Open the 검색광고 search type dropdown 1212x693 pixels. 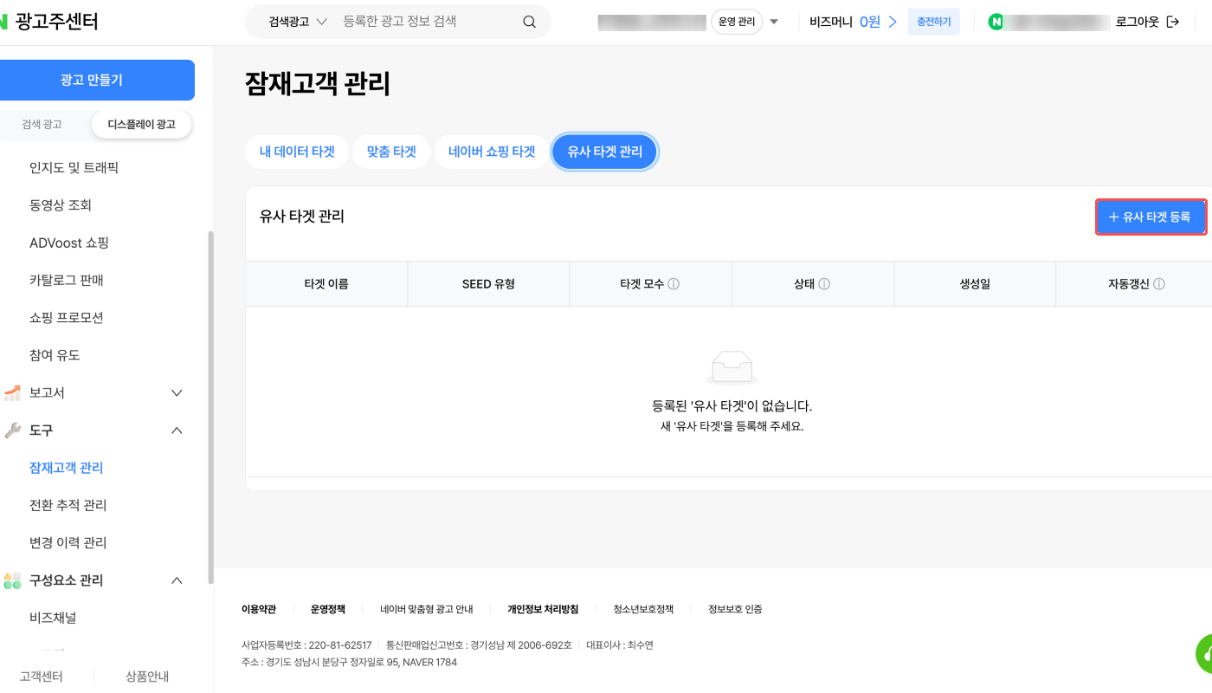click(x=299, y=22)
